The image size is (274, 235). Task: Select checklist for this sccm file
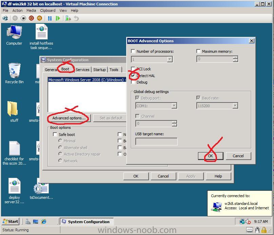(x=14, y=153)
